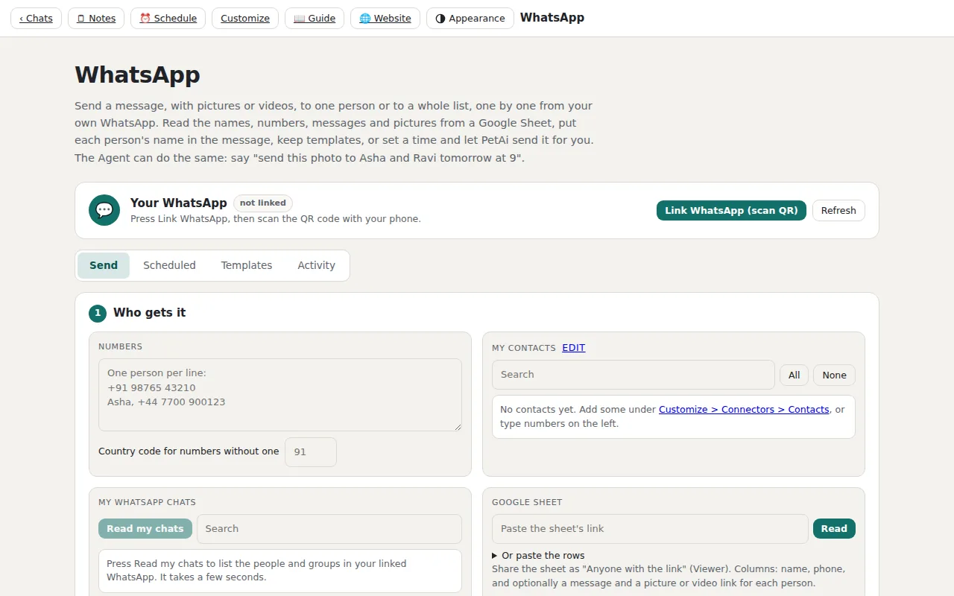
Task: Open the Activity tab
Action: point(316,265)
